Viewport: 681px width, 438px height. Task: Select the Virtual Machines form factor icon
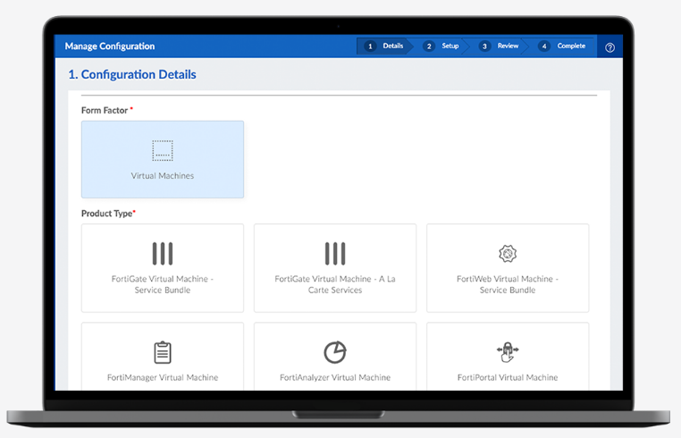[x=163, y=150]
